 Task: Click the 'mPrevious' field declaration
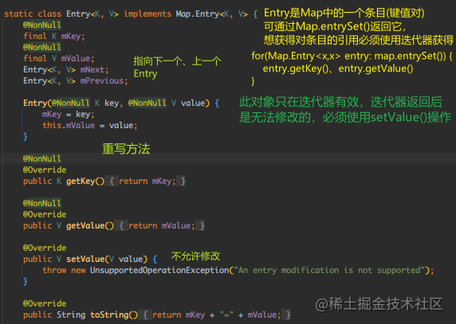tap(102, 80)
